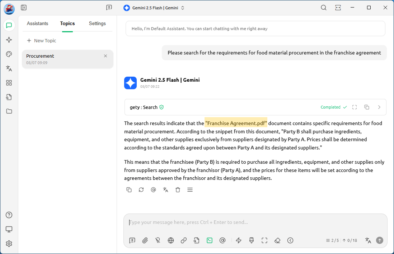Open message search magnifier icon

tap(324, 8)
